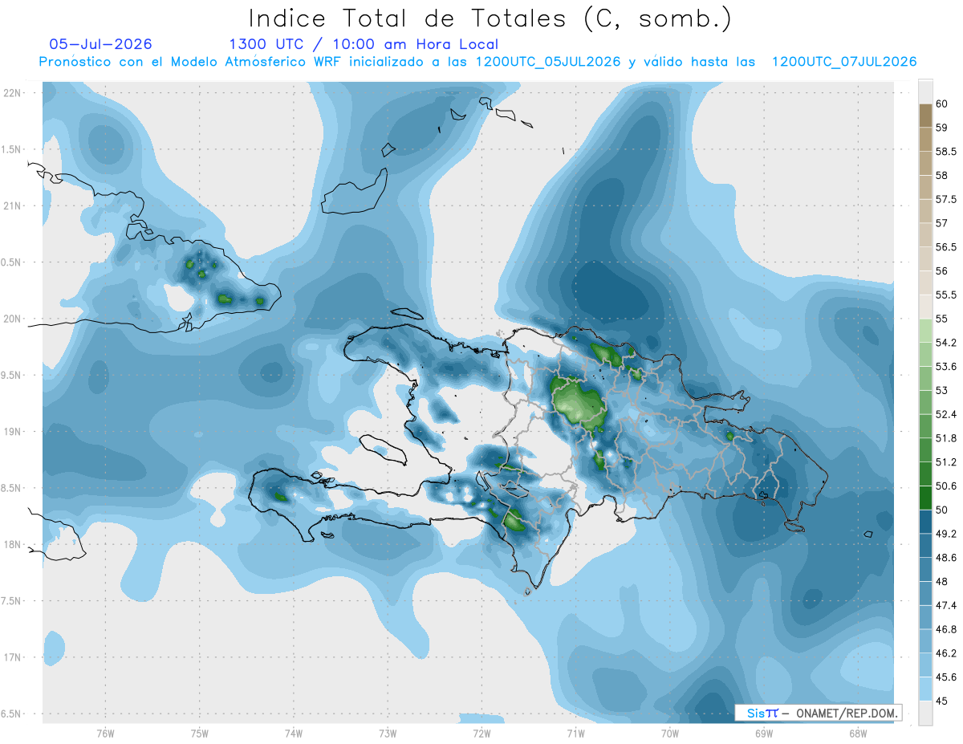Click the latitude label '22N'
963x744 pixels.
tap(13, 93)
